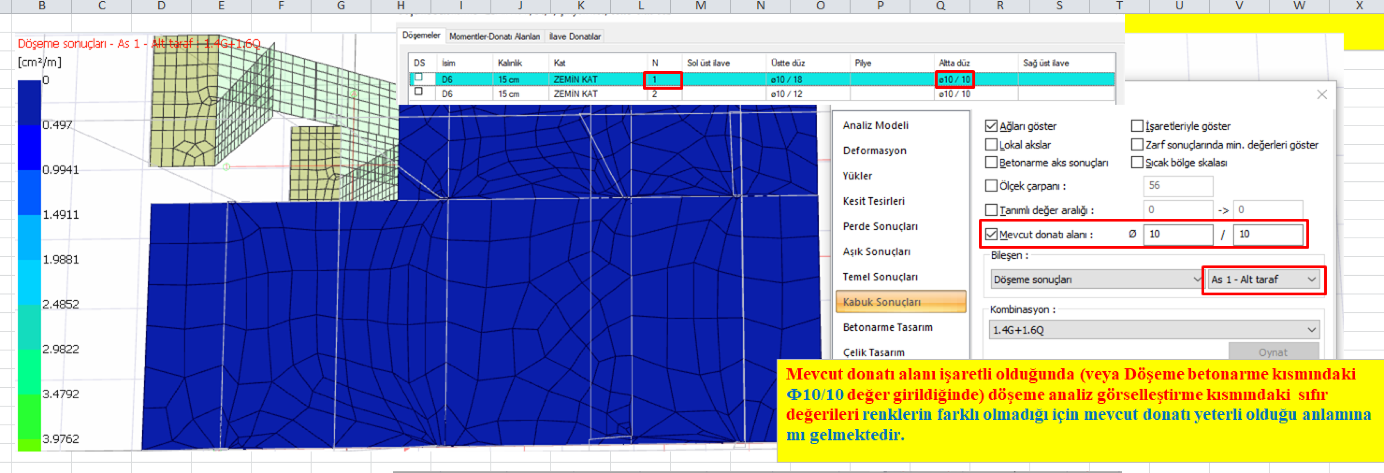Image resolution: width=1384 pixels, height=473 pixels.
Task: Open the Momentler-Donatı Alanları tab
Action: 494,37
